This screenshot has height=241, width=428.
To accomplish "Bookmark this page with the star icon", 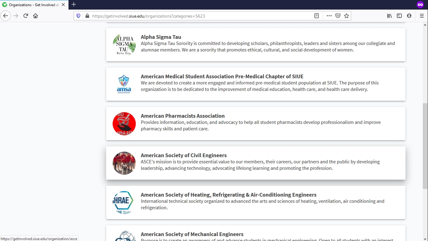I will click(347, 16).
